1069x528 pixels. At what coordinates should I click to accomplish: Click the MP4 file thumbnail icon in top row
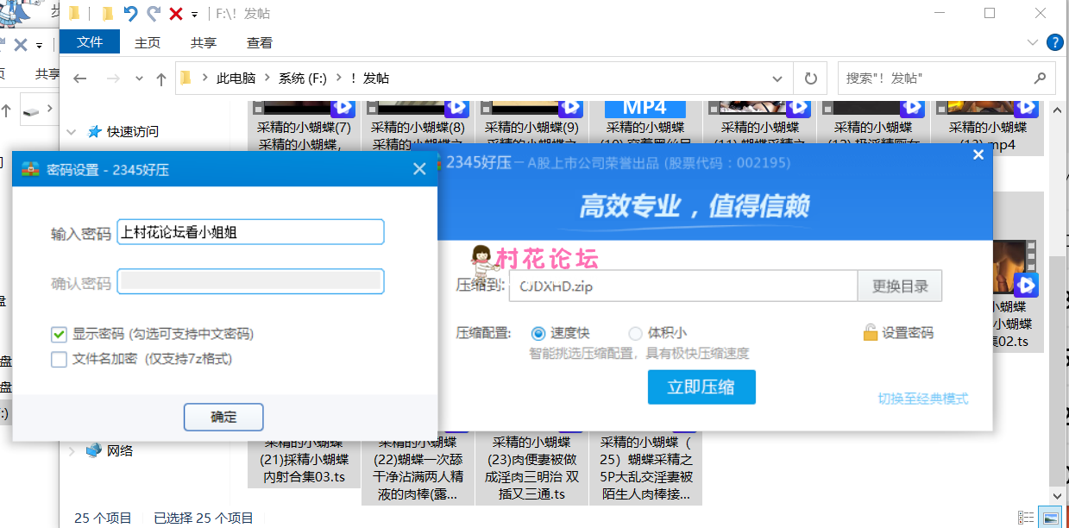pos(645,109)
